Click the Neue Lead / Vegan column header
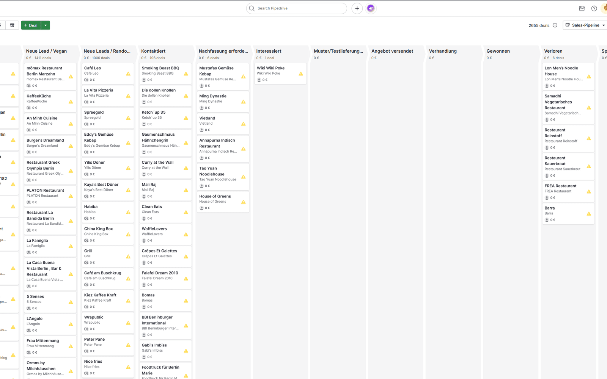 pyautogui.click(x=46, y=51)
